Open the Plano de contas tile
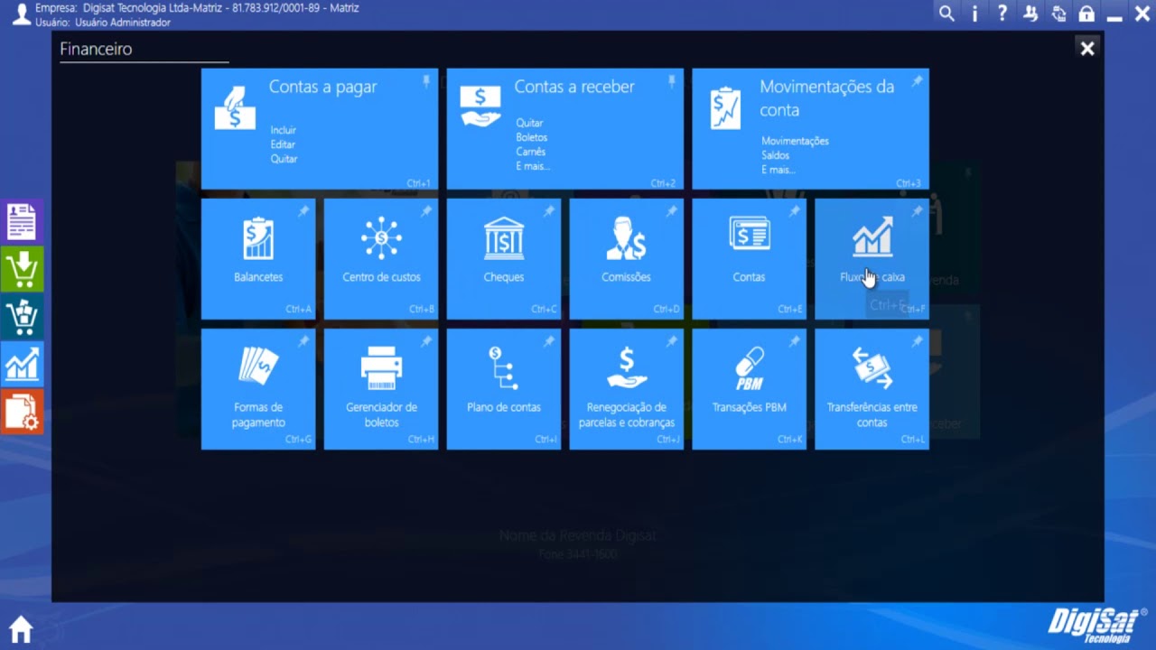Viewport: 1156px width, 650px height. click(504, 389)
